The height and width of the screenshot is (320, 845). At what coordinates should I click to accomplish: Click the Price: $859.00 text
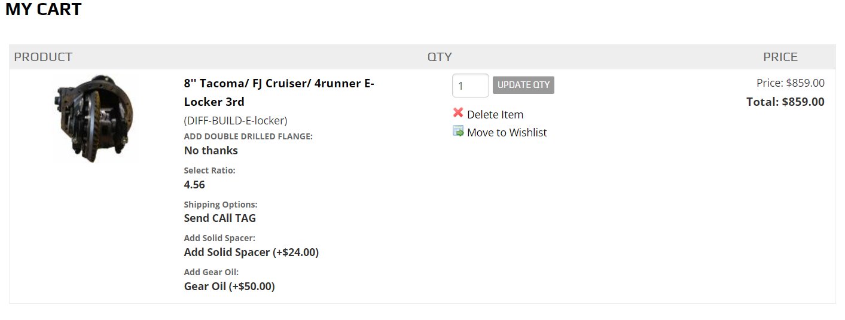coord(791,83)
